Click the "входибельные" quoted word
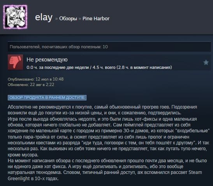 coord(192,131)
